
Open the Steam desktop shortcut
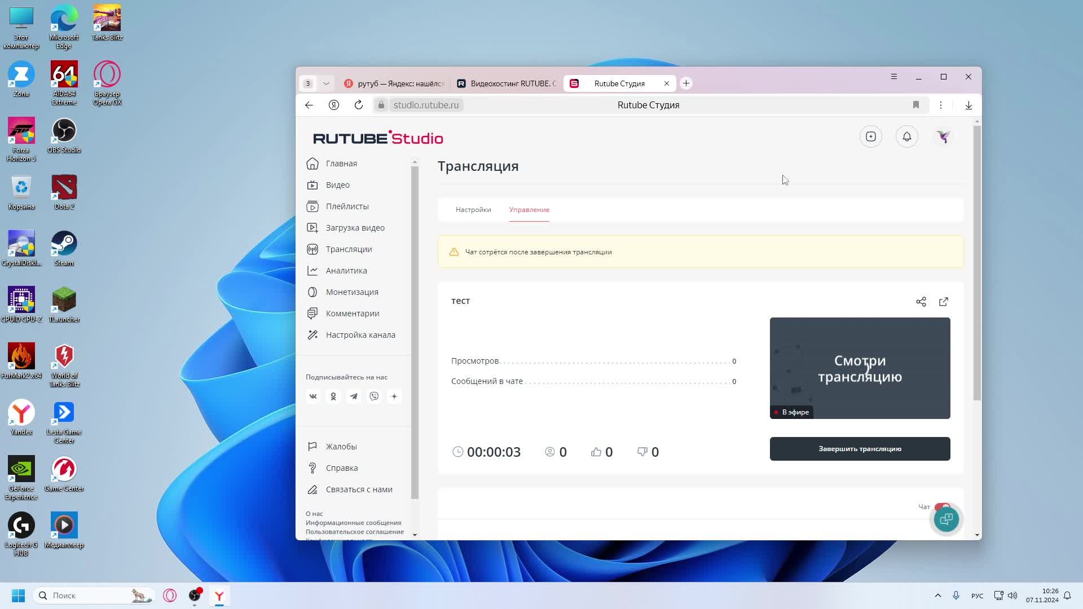(x=64, y=249)
